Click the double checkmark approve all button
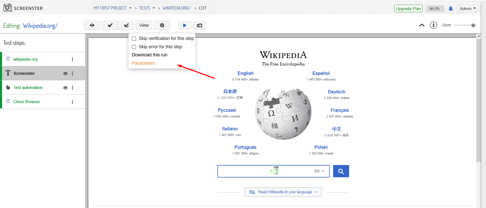486x208 pixels. (126, 25)
